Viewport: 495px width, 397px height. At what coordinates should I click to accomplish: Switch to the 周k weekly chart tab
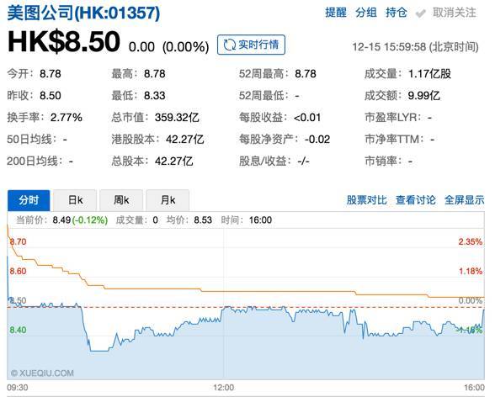point(121,200)
